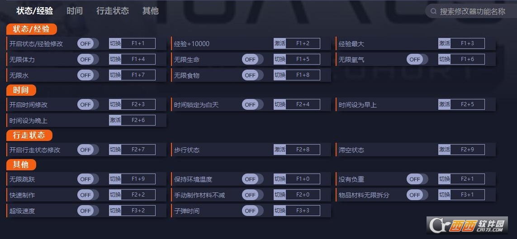
Task: Click 切换 button for 无限水
Action: point(115,75)
